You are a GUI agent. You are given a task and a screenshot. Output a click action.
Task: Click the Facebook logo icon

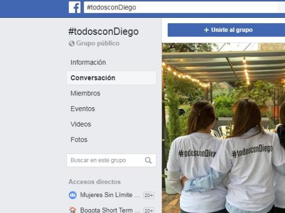[x=75, y=7]
